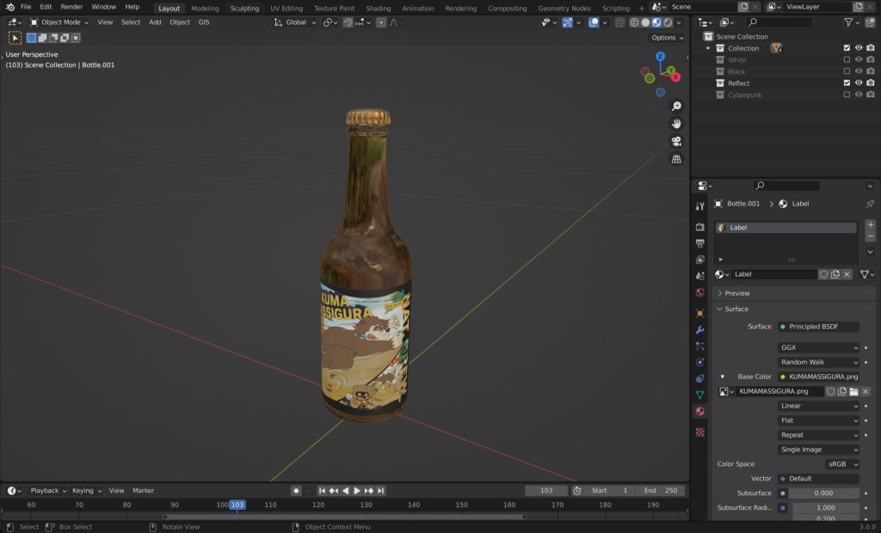The height and width of the screenshot is (533, 881).
Task: Hide the Reflect collection using eye icon
Action: tap(858, 83)
